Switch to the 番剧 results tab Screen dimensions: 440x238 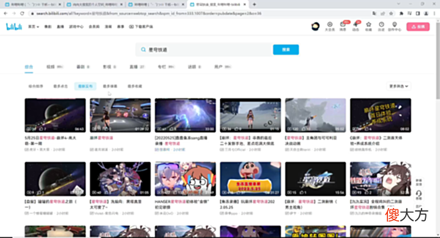click(x=83, y=67)
